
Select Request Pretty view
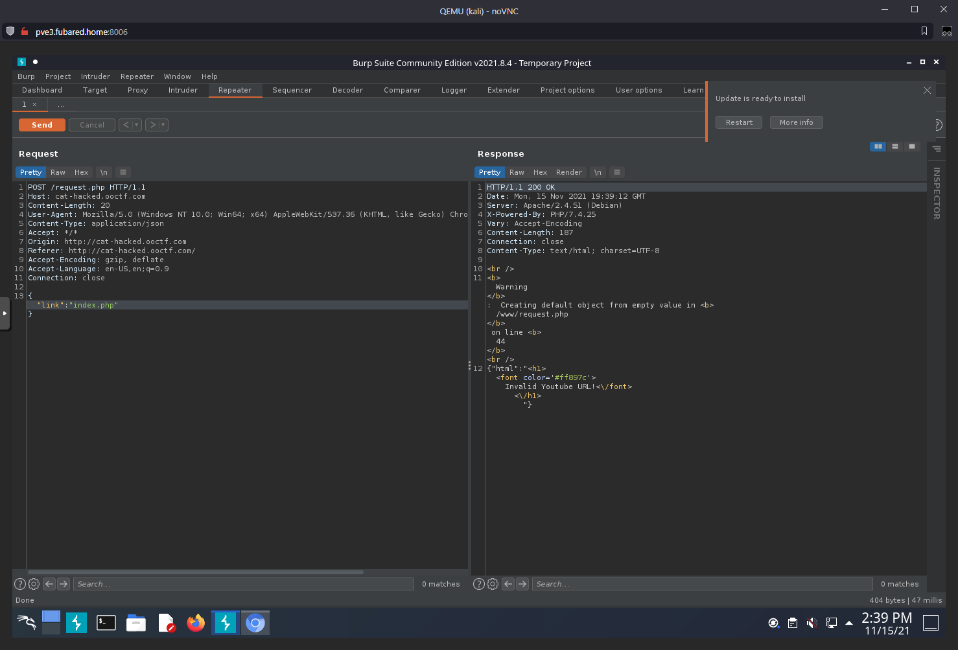[30, 172]
